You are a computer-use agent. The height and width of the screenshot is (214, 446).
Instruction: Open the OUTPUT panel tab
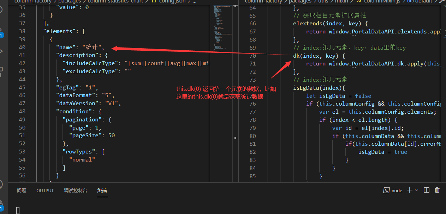click(45, 190)
